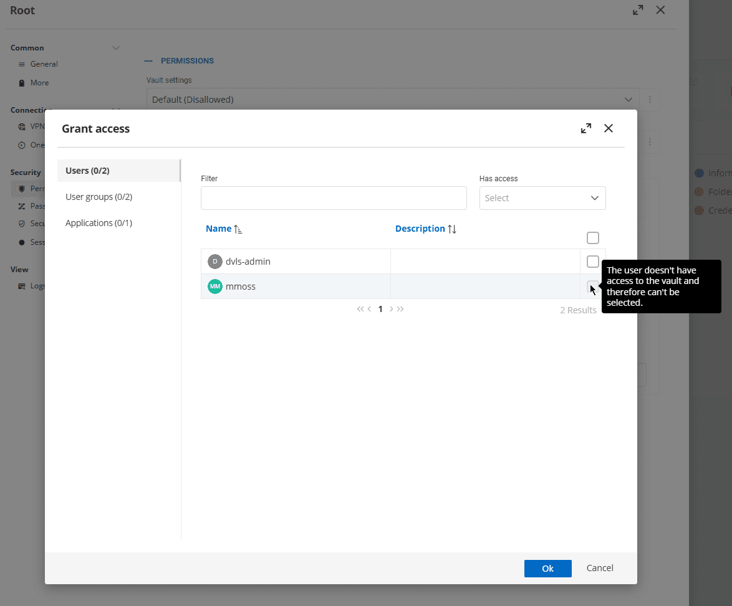Collapse the Common section in sidebar
The height and width of the screenshot is (606, 732).
point(116,47)
